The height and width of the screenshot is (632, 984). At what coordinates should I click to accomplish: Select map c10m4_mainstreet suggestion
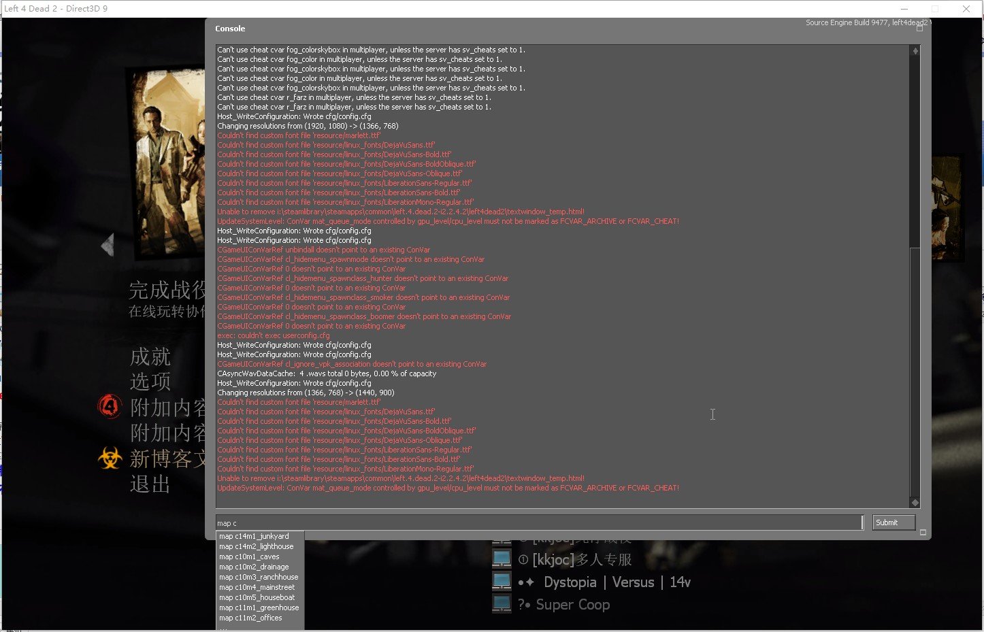coord(259,587)
